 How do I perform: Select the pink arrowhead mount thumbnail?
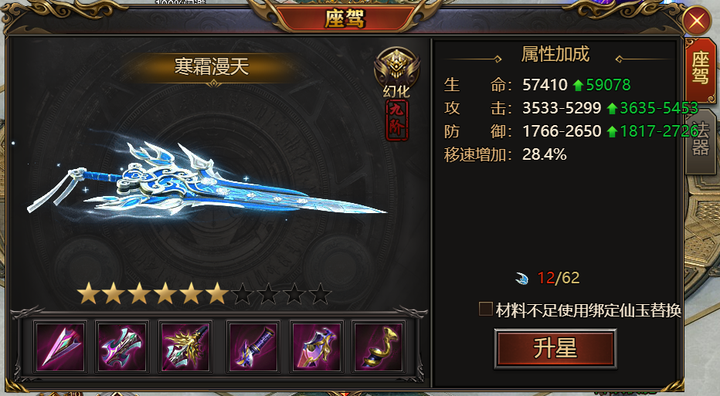(60, 347)
